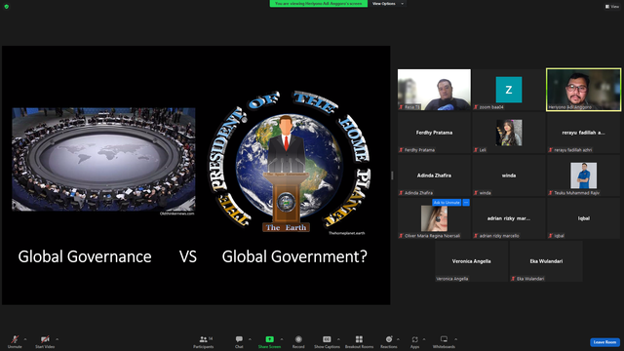
Task: Click the President of Home Planet image
Action: pyautogui.click(x=290, y=161)
